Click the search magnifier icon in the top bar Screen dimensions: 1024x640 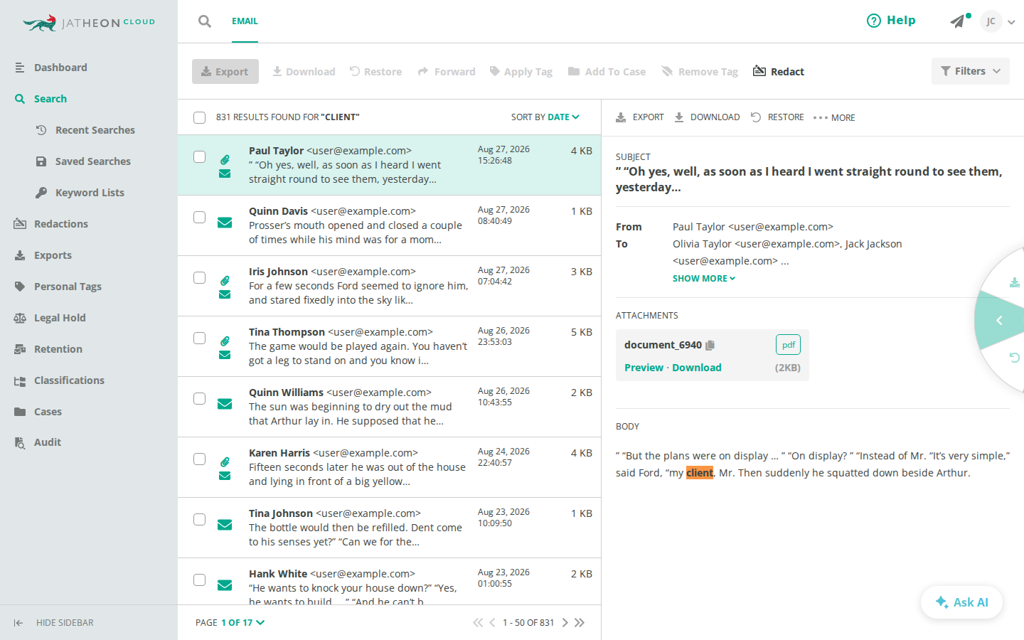pyautogui.click(x=205, y=21)
